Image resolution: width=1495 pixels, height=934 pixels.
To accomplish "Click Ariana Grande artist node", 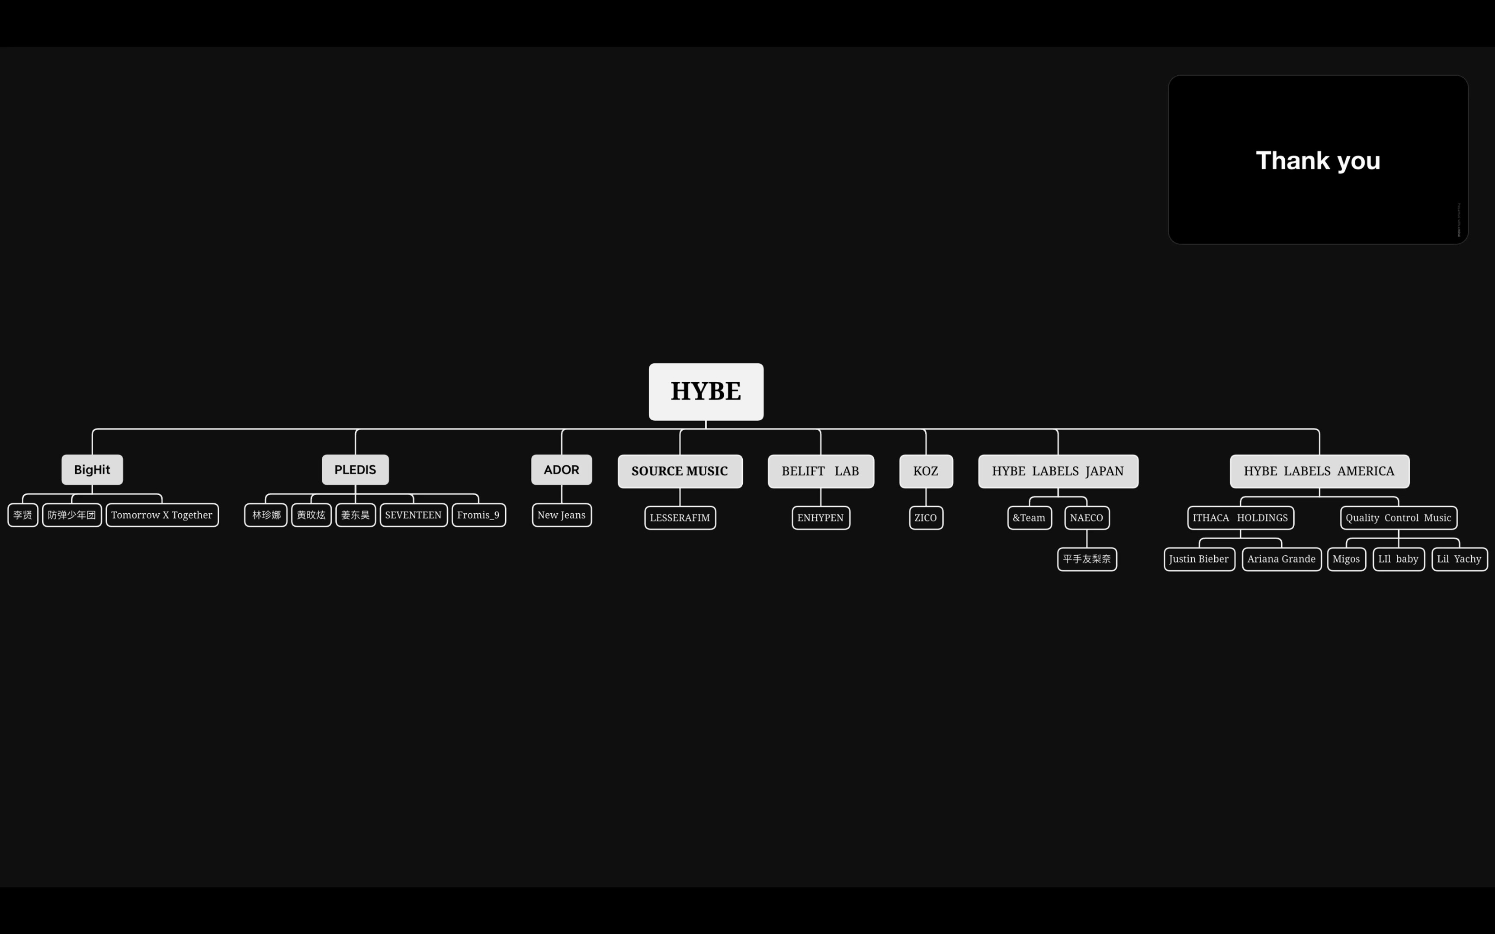I will [1281, 559].
